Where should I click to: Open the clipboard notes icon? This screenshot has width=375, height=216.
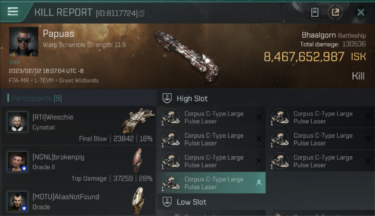coord(314,12)
